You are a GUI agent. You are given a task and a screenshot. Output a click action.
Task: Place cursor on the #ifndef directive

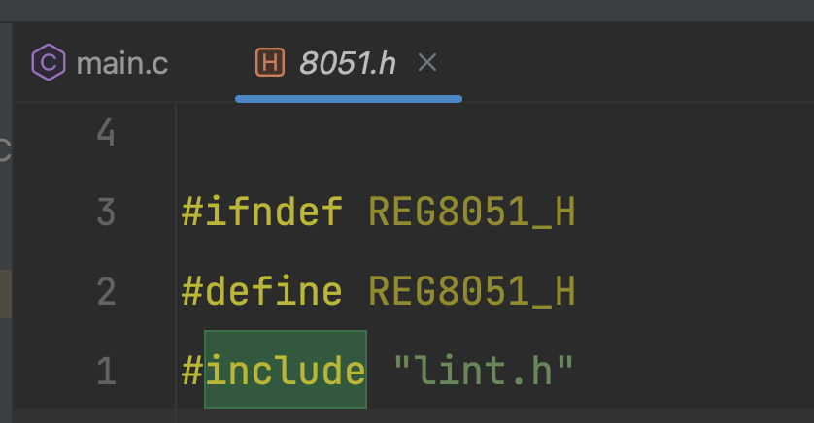tap(262, 211)
